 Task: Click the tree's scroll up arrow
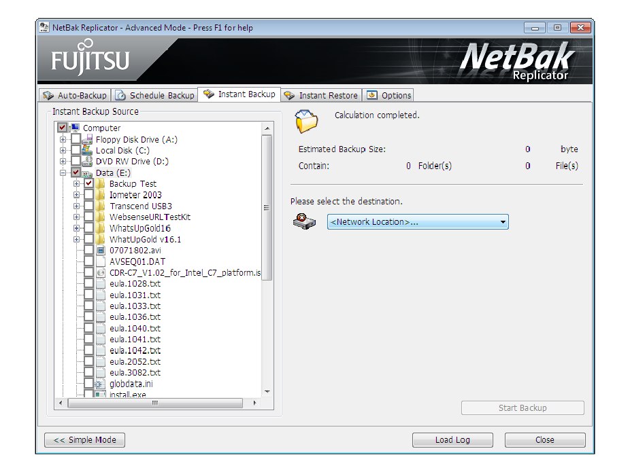tap(267, 129)
